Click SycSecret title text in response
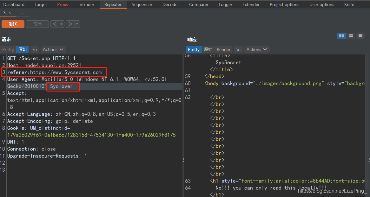This screenshot has width=370, height=197. 228,62
